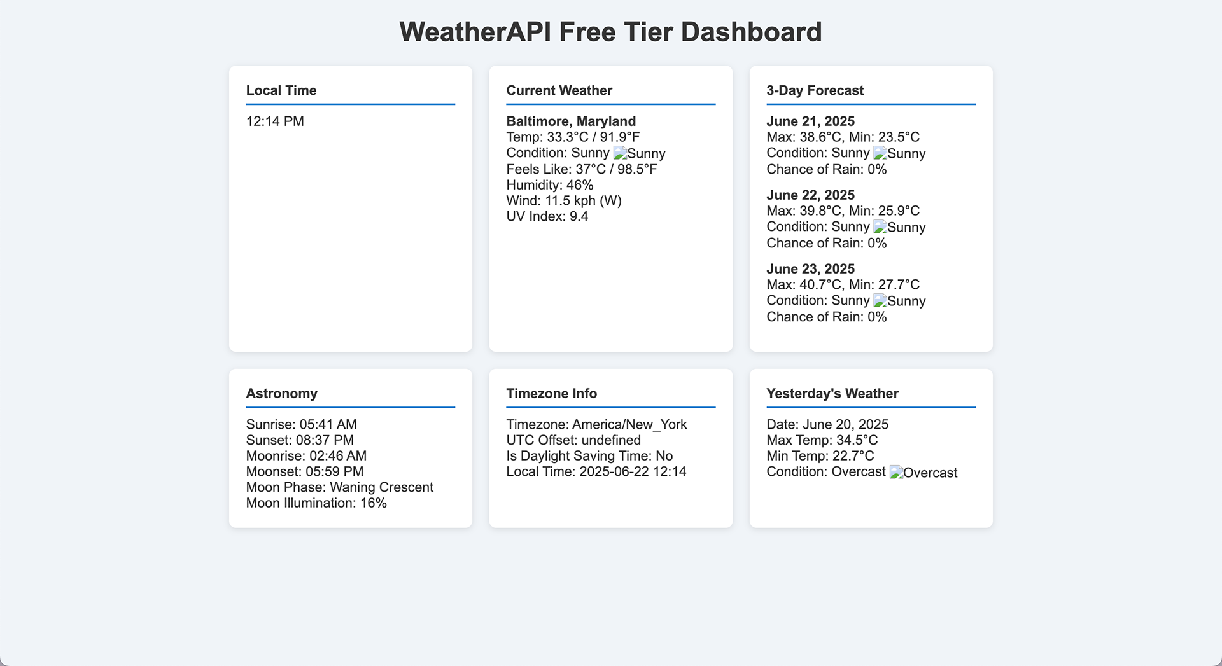1222x666 pixels.
Task: Click the Temp: 33.3°C / 91.9°F line
Action: click(x=573, y=137)
